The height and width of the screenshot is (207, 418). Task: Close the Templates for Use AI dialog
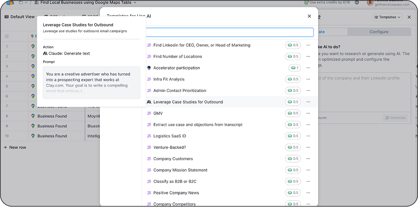click(x=309, y=16)
